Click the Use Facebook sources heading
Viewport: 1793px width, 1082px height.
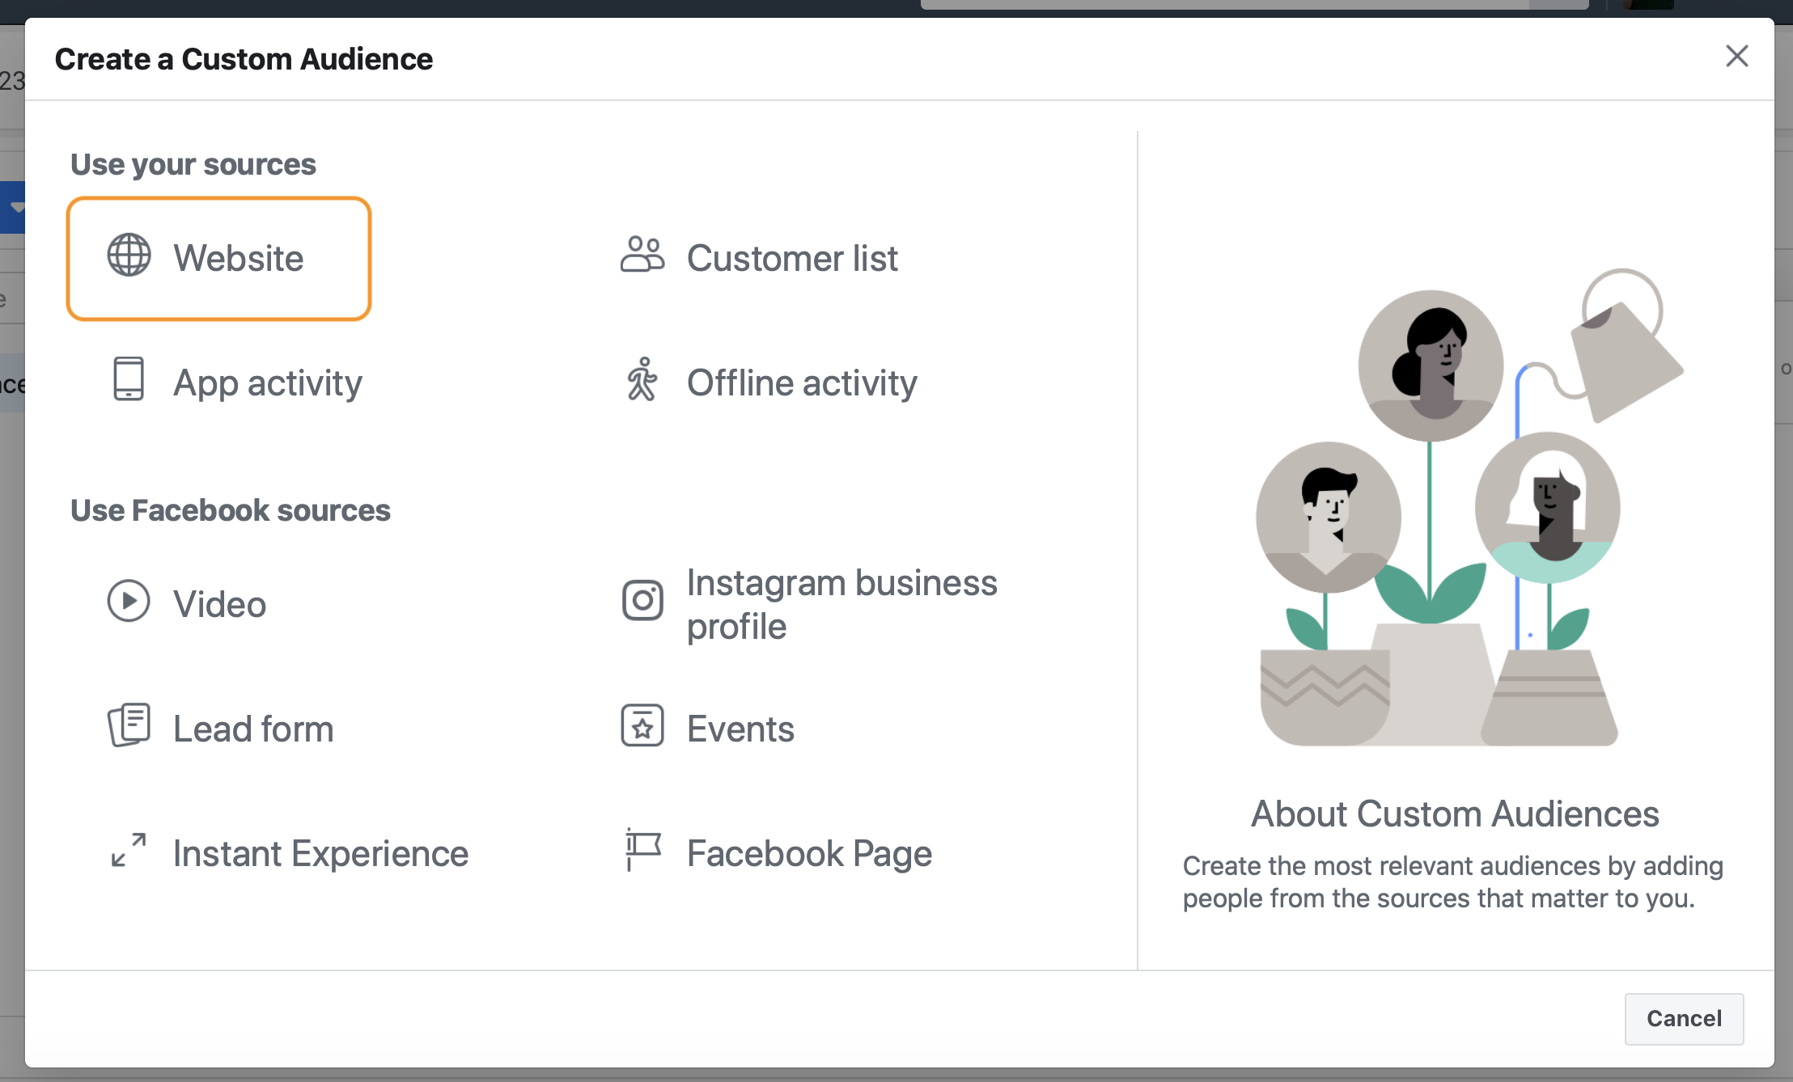coord(231,510)
